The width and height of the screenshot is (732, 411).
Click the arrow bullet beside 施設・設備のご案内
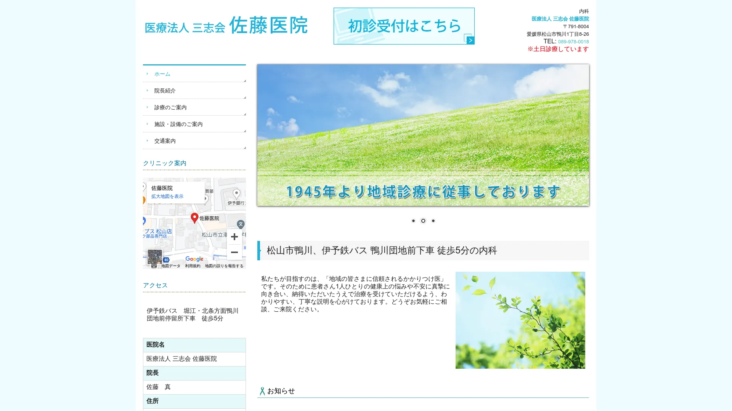pyautogui.click(x=147, y=124)
